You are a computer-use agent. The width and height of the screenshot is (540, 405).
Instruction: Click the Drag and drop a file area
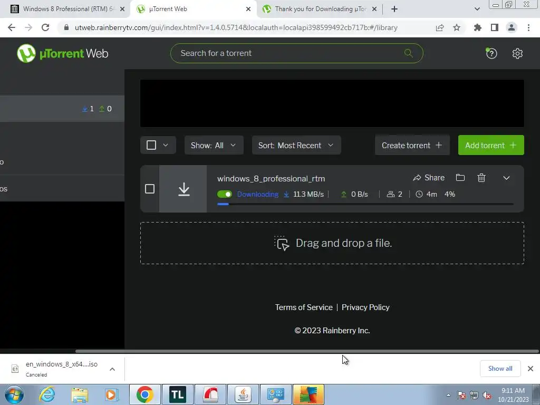[x=332, y=243]
